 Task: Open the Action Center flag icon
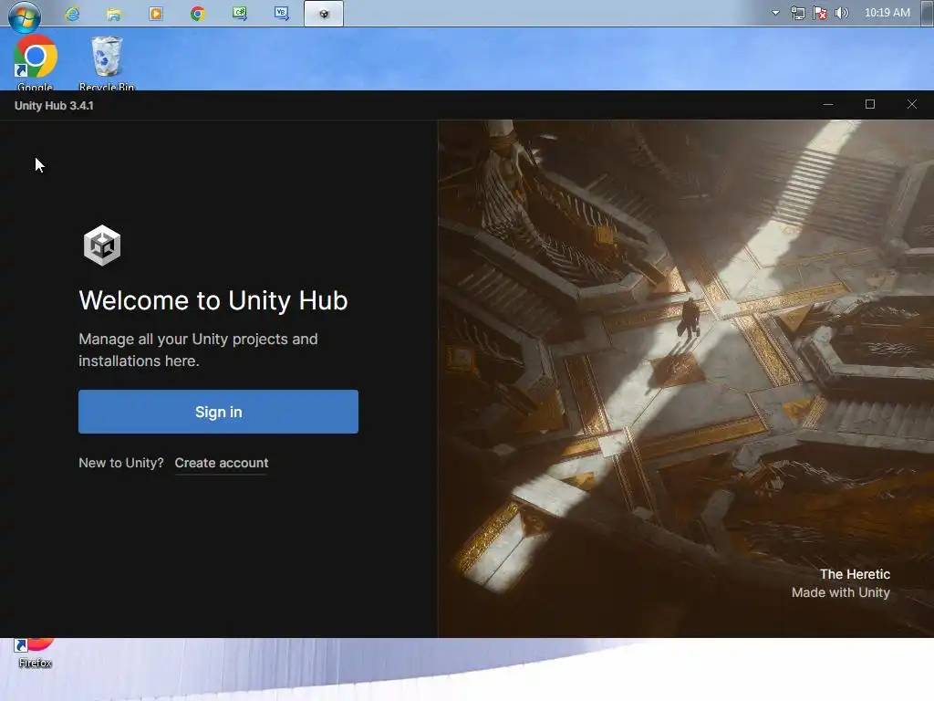click(820, 13)
